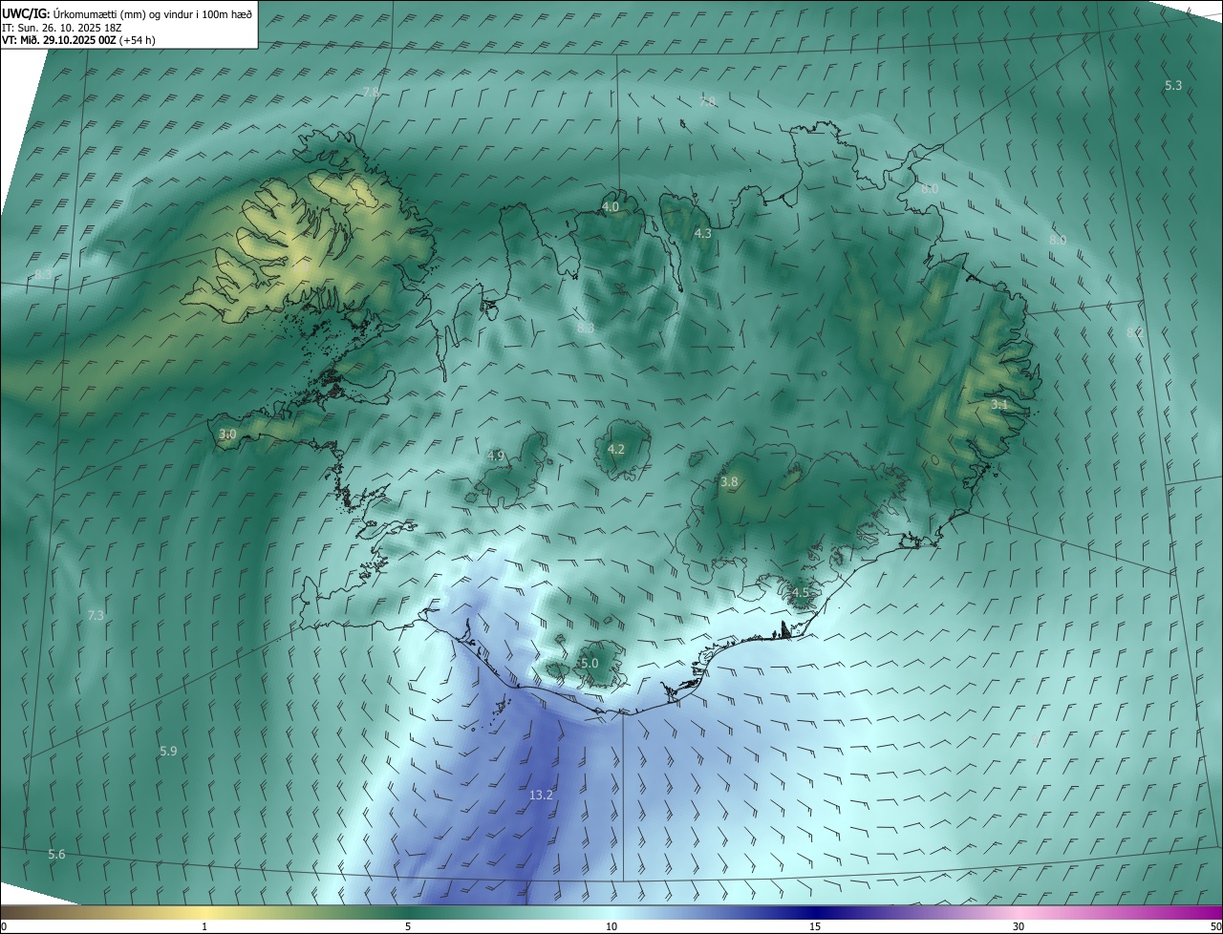Viewport: 1223px width, 934px height.
Task: Pick the pale yellow color on the scale bar
Action: click(205, 912)
